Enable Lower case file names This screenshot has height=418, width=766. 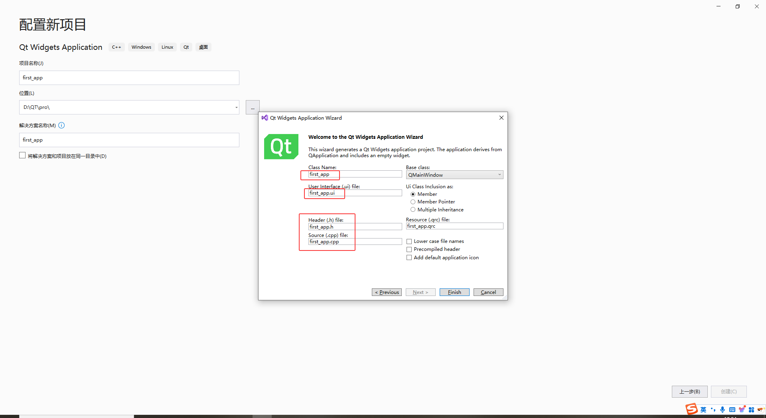coord(409,241)
